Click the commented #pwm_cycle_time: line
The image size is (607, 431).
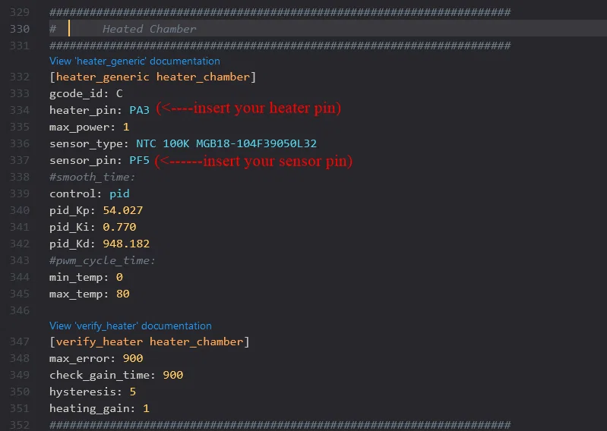(103, 260)
